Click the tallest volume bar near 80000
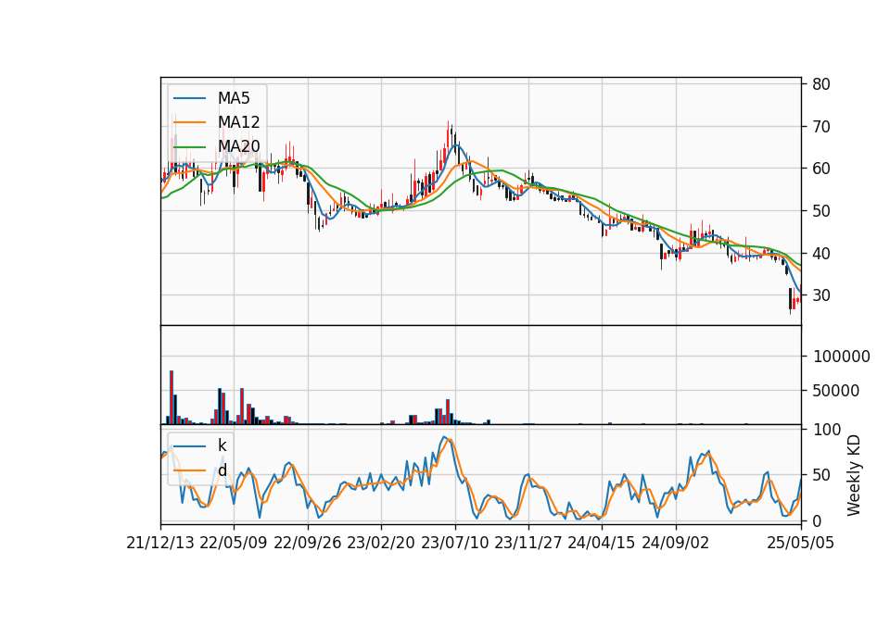 [172, 397]
